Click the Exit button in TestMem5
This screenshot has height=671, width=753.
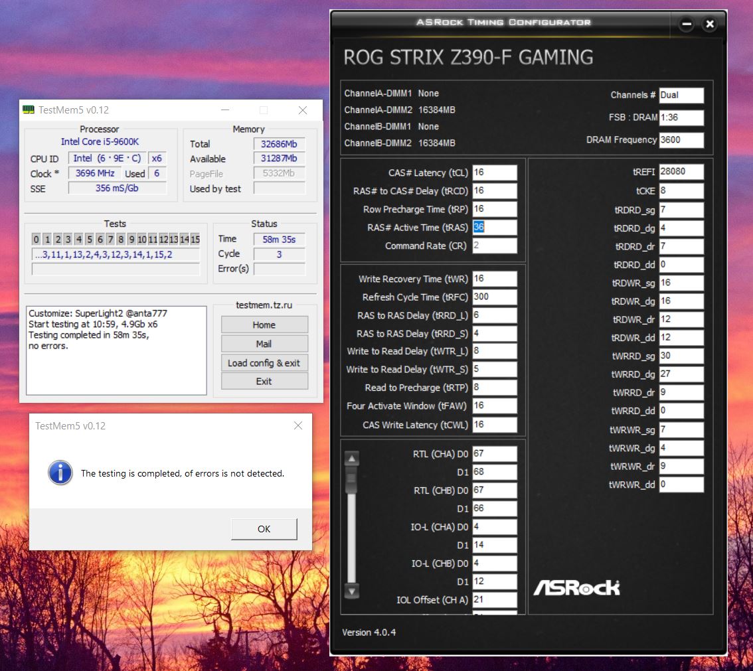(264, 382)
